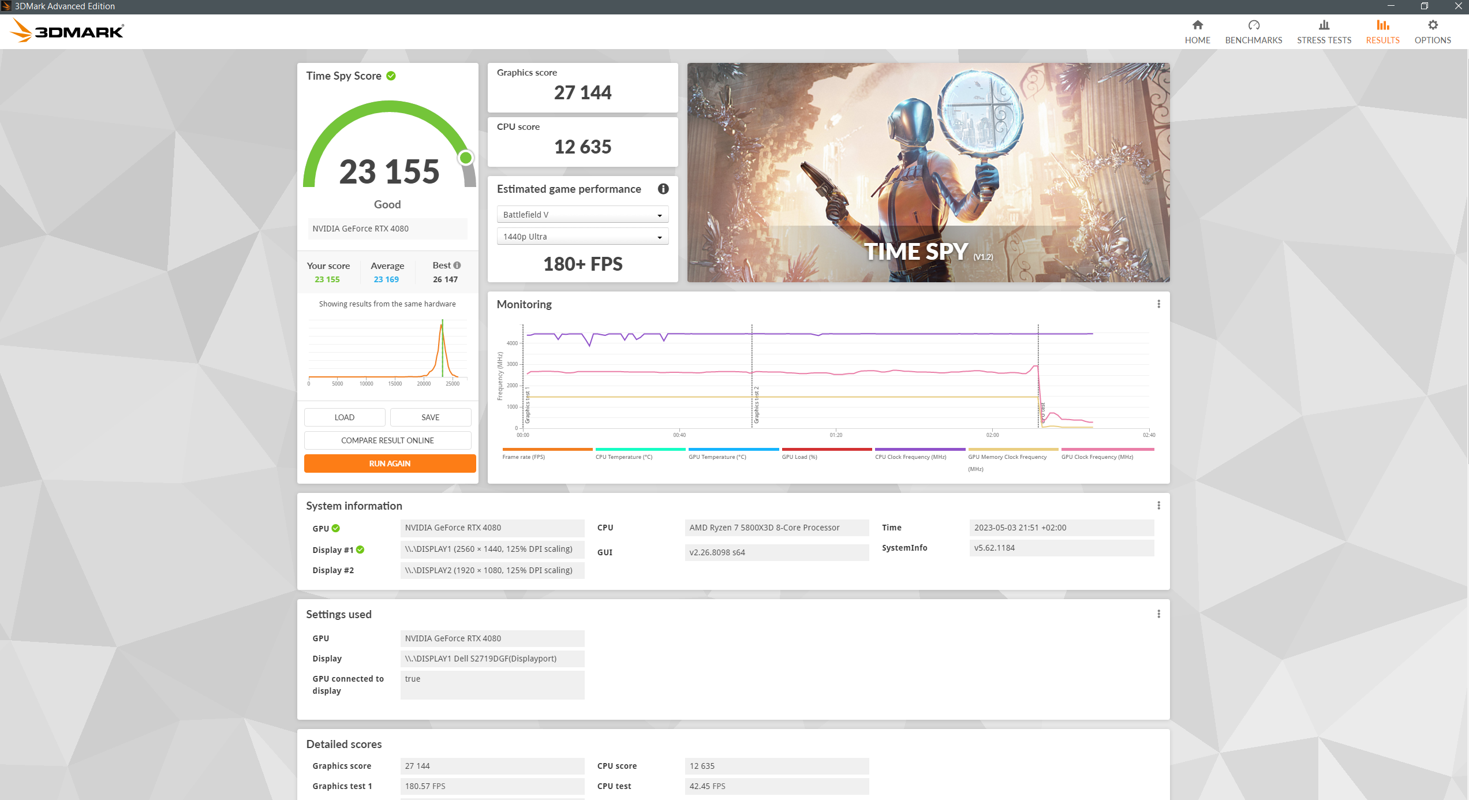Screen dimensions: 1469x800
Task: Open the System information three-dot menu
Action: (x=1158, y=505)
